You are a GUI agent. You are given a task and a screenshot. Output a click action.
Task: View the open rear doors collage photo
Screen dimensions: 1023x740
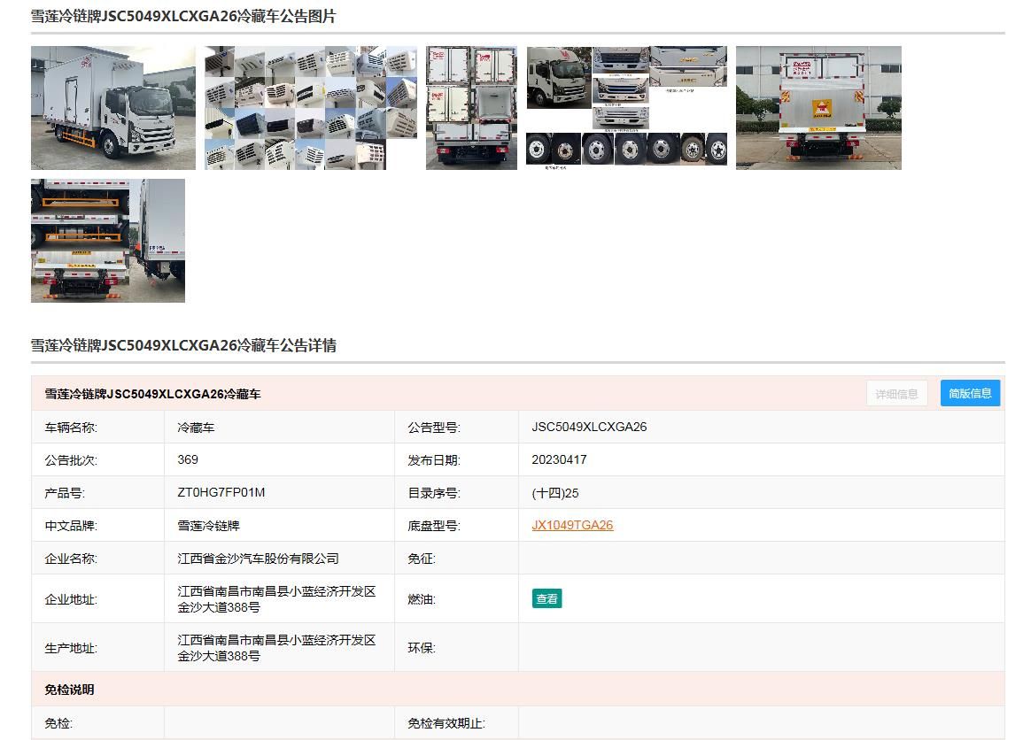tap(471, 107)
